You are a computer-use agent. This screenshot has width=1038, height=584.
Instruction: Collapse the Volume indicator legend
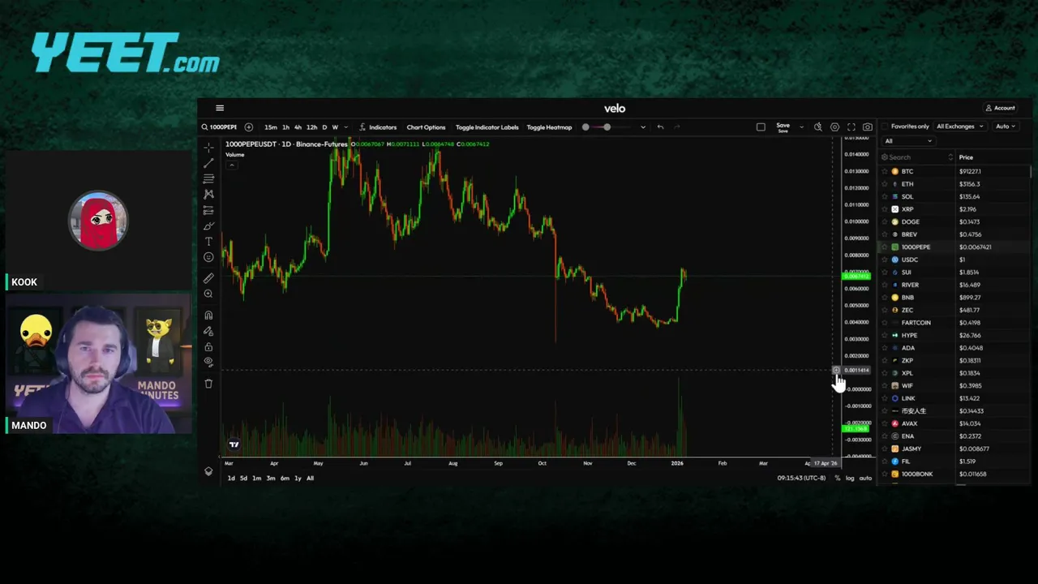(231, 165)
